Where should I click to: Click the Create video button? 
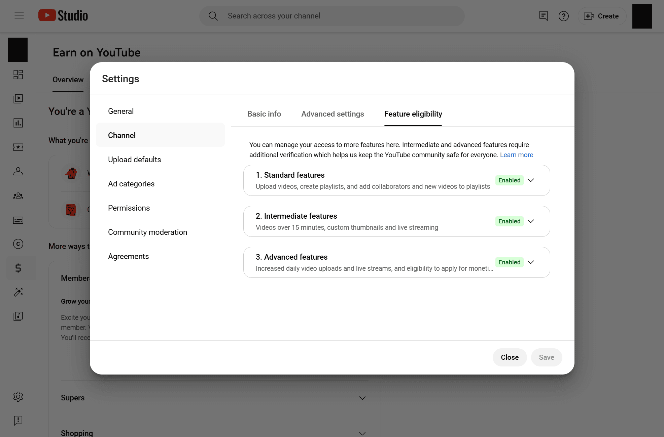pyautogui.click(x=602, y=16)
